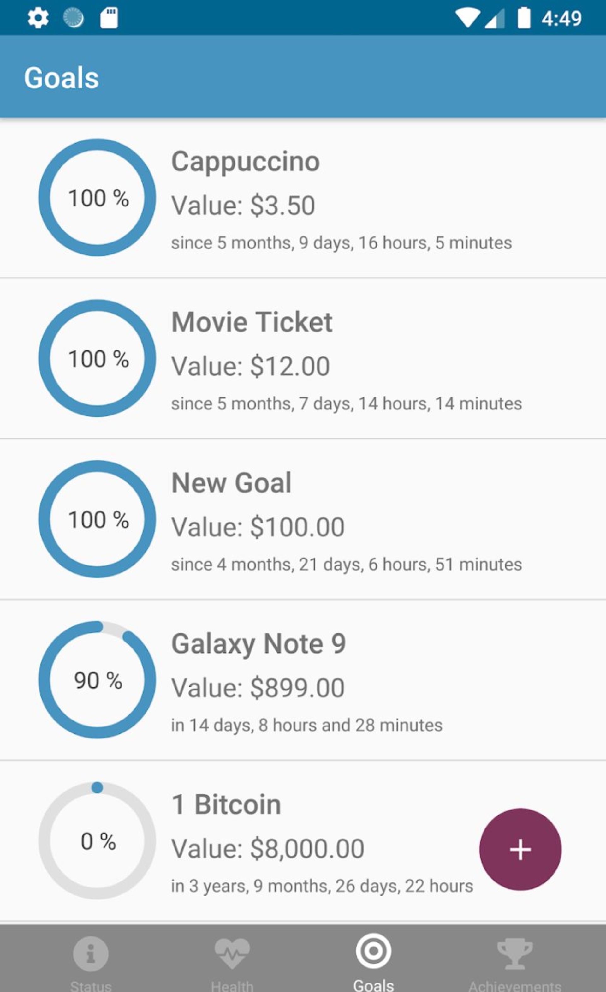Tap the battery icon in status bar
Screen dimensions: 606x992
(x=524, y=18)
